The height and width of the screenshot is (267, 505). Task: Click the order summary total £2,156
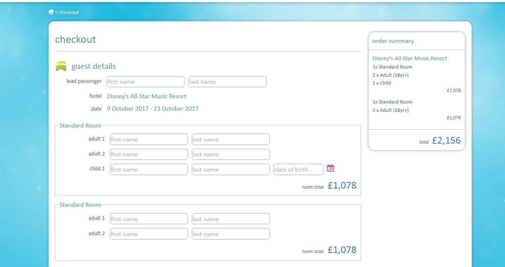coord(446,140)
